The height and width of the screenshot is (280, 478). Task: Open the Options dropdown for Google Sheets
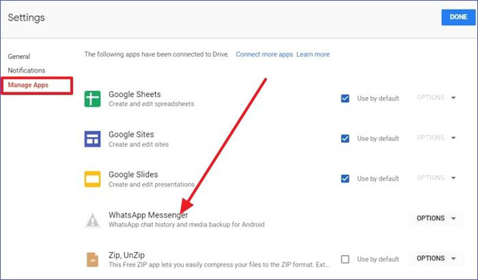[436, 98]
